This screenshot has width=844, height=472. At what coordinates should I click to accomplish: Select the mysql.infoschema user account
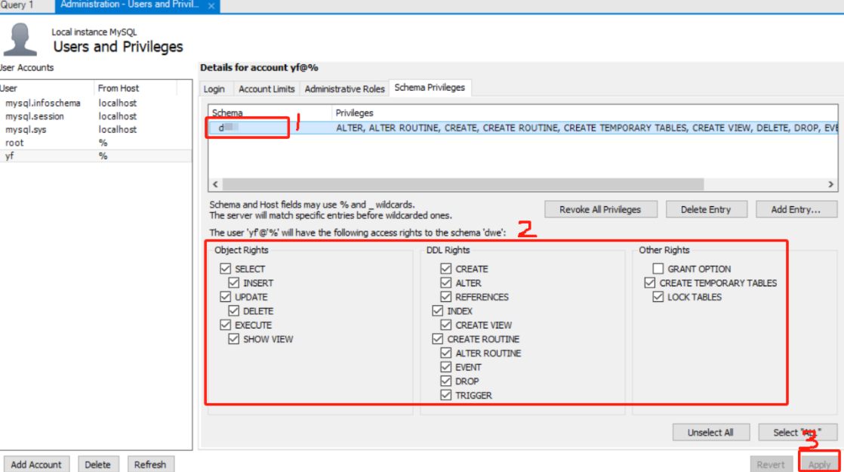tap(95, 103)
